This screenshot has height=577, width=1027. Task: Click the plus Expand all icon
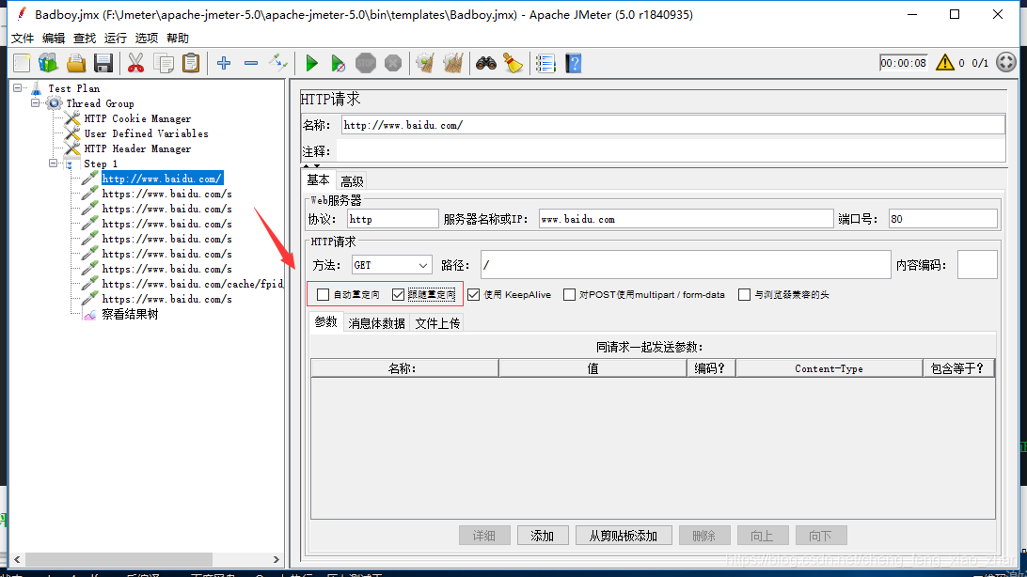(x=223, y=64)
